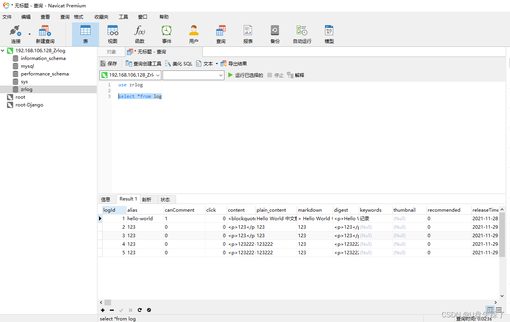The image size is (510, 322).
Task: Collapse the 192.168.106.128_Zrlog connection tree
Action: pos(3,50)
